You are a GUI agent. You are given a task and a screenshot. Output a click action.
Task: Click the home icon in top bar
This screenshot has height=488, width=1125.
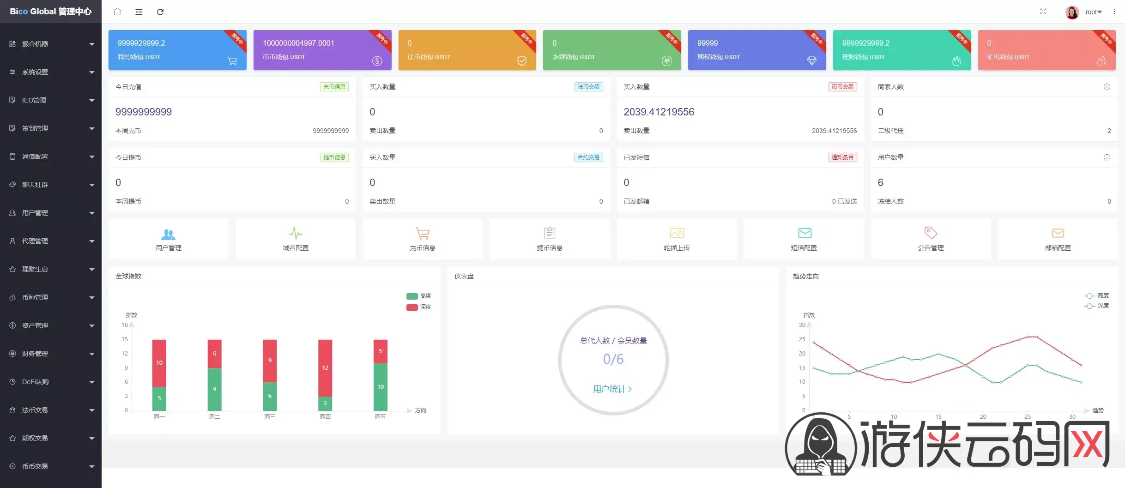[117, 12]
